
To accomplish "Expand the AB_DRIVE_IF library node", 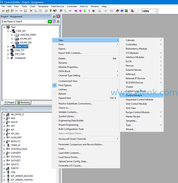I will [4, 114].
